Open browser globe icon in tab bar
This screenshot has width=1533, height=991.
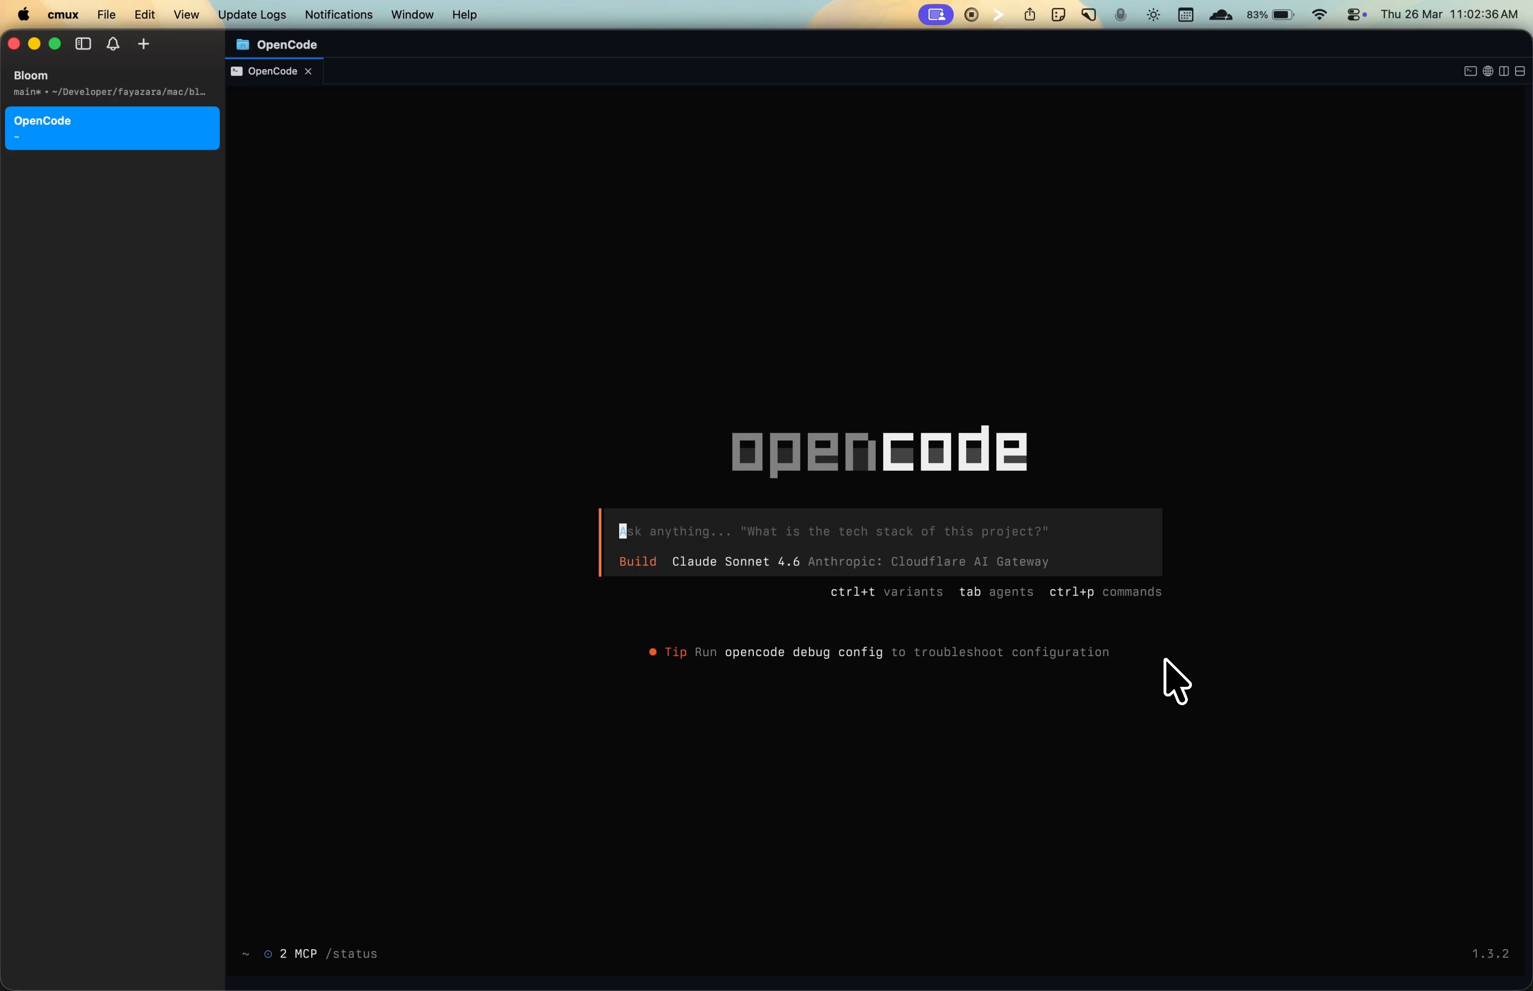[x=1487, y=72]
